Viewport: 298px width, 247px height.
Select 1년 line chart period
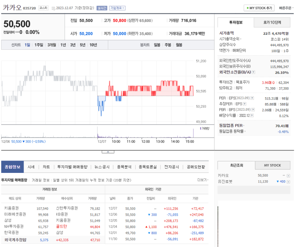63,45
